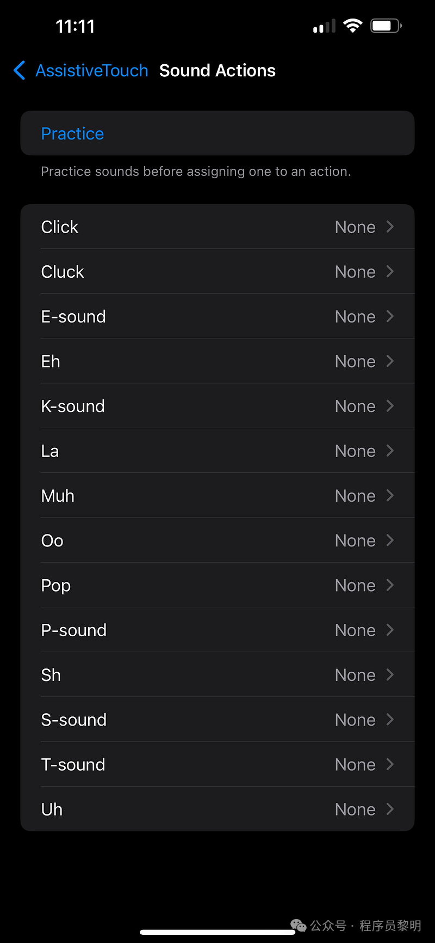Select the E-sound action row
Viewport: 435px width, 943px height.
217,316
